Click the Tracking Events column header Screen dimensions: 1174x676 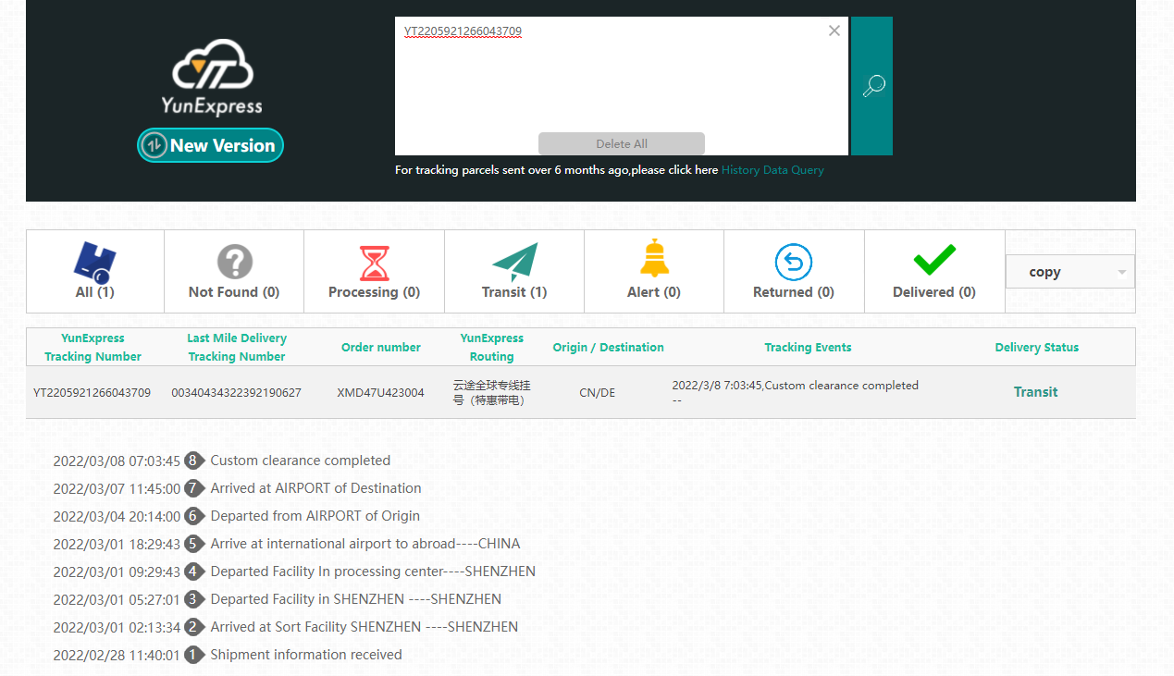pos(808,348)
